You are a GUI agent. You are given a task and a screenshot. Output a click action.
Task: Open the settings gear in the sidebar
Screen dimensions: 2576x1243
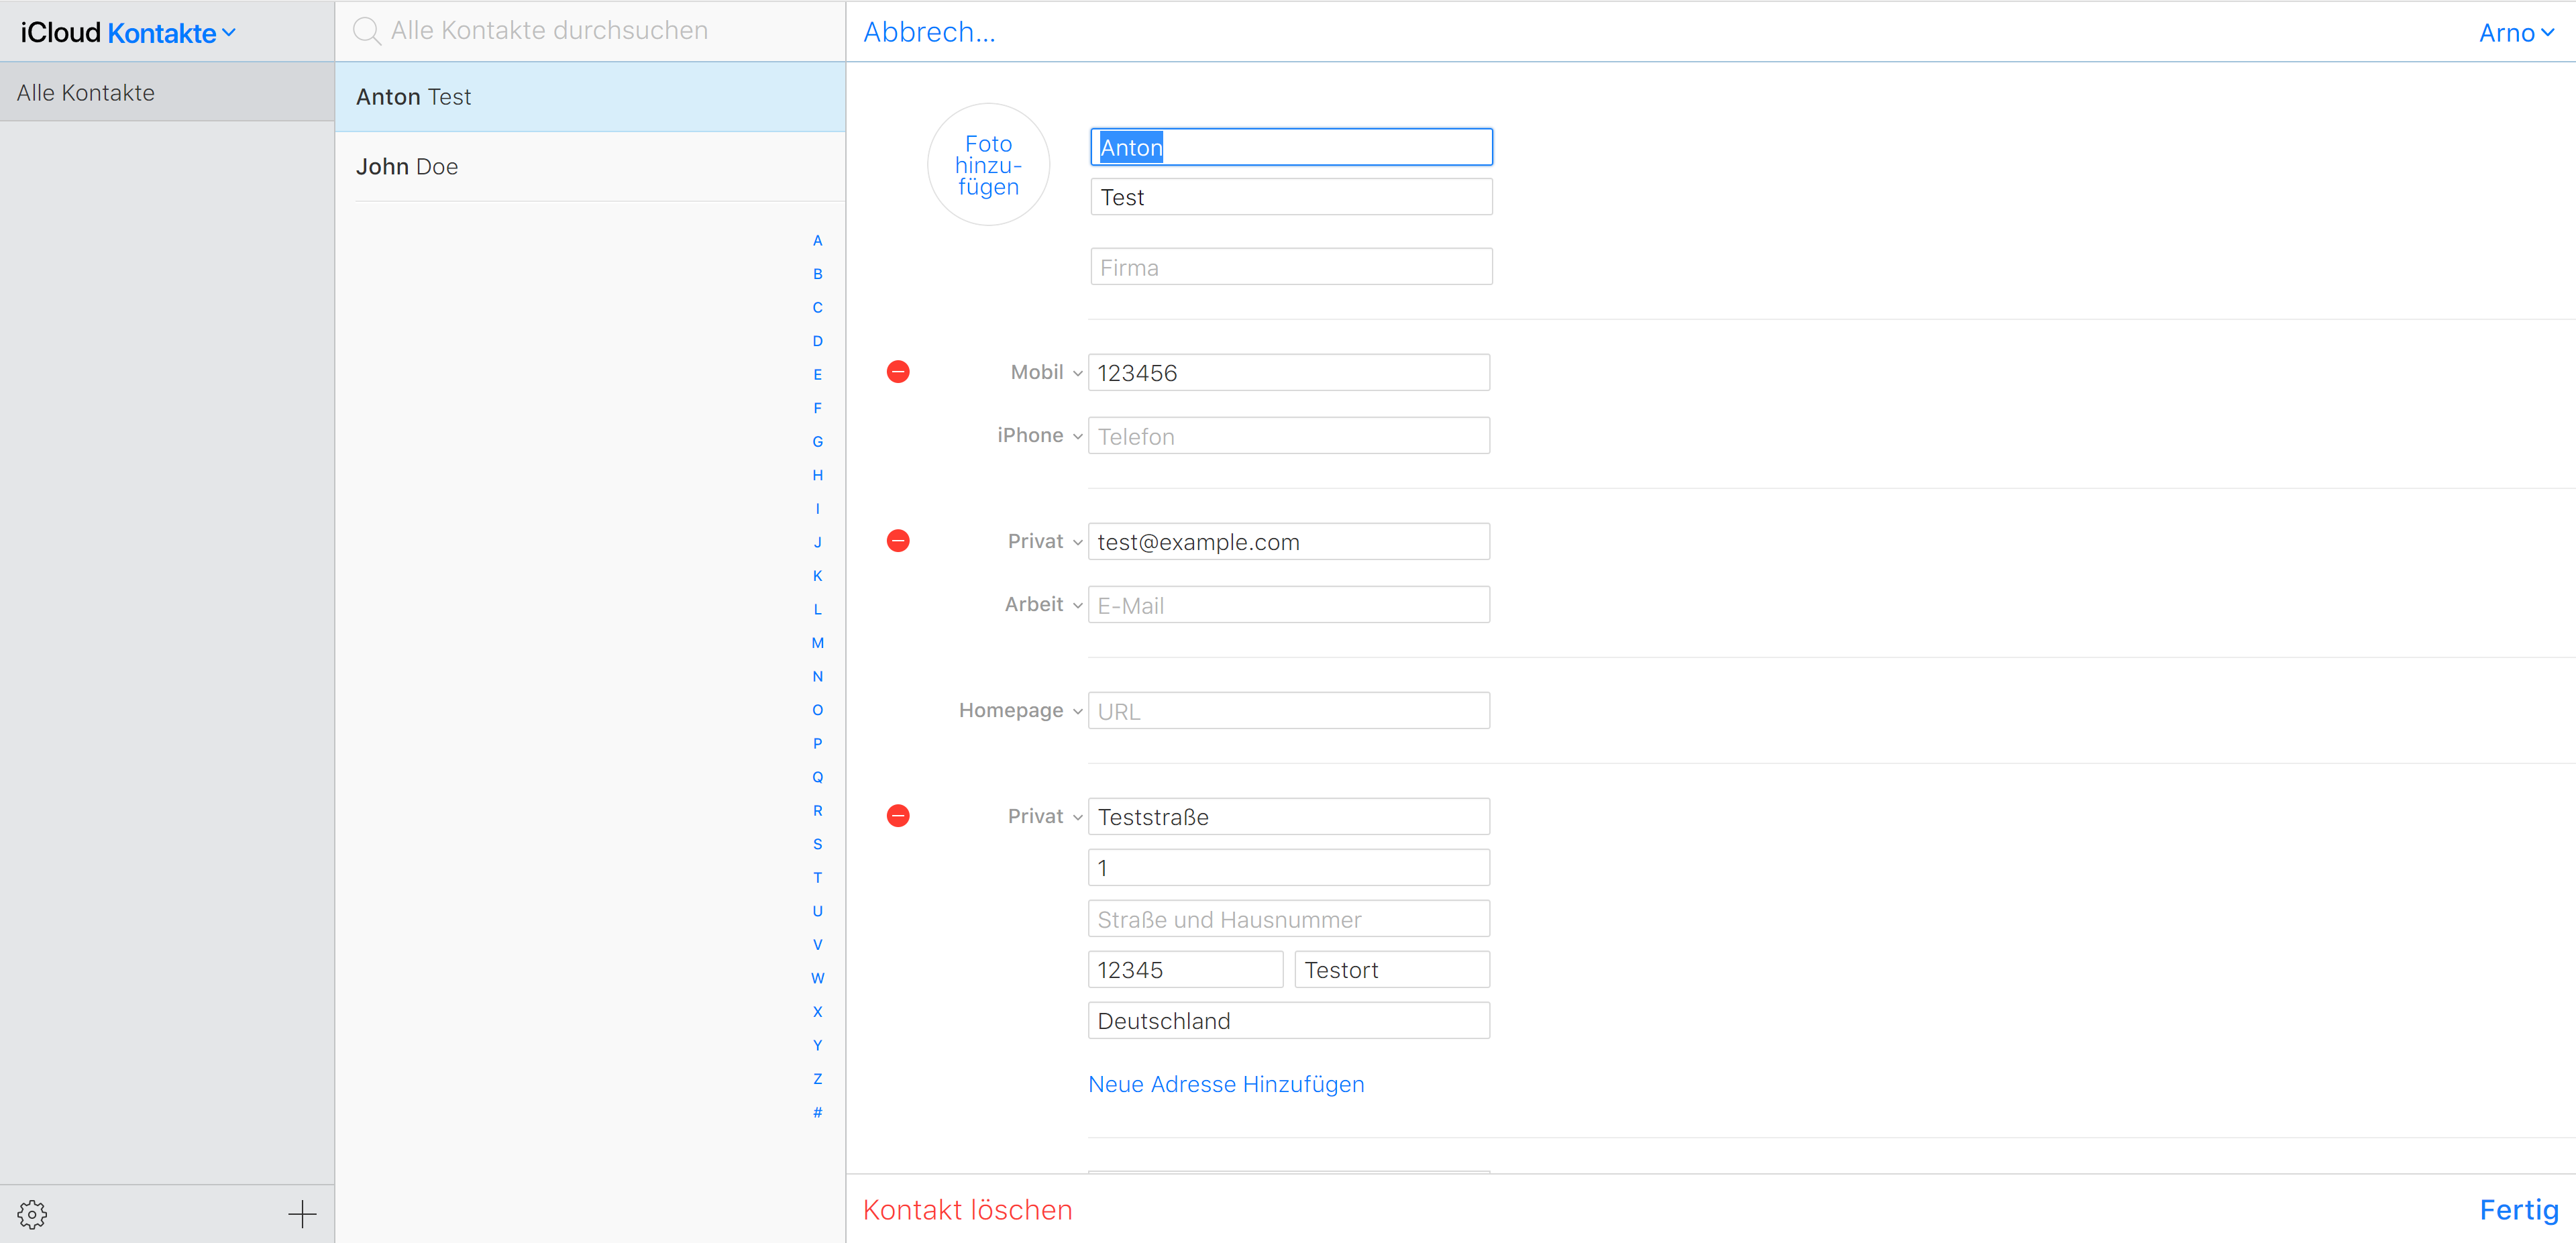click(x=32, y=1214)
